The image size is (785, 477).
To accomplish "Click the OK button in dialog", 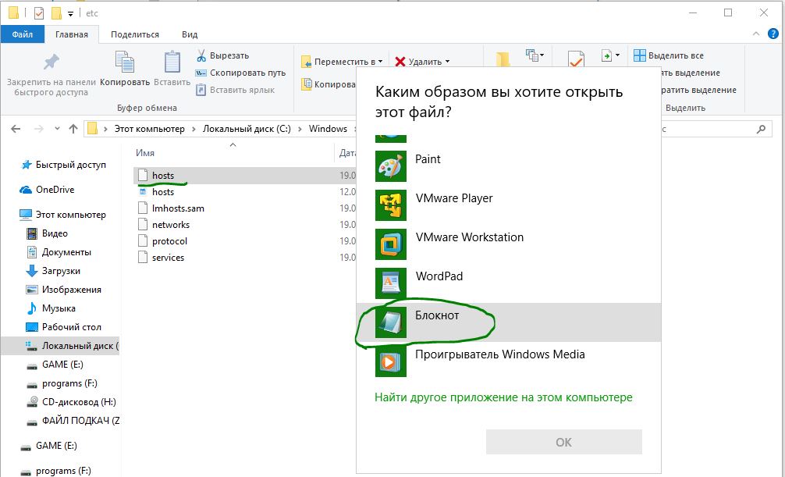I will coord(563,442).
